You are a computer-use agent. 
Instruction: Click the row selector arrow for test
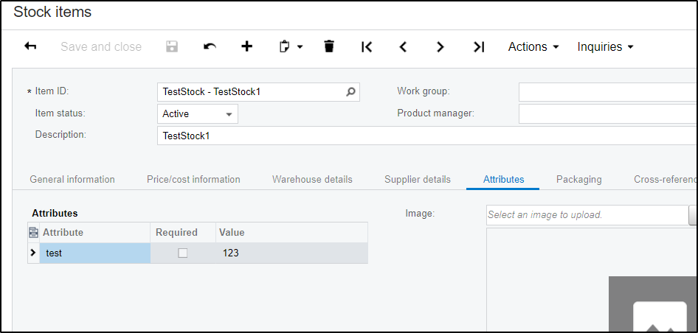click(x=33, y=253)
